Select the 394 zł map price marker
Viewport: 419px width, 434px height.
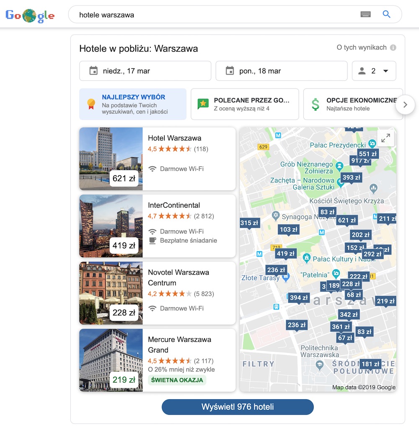click(299, 298)
